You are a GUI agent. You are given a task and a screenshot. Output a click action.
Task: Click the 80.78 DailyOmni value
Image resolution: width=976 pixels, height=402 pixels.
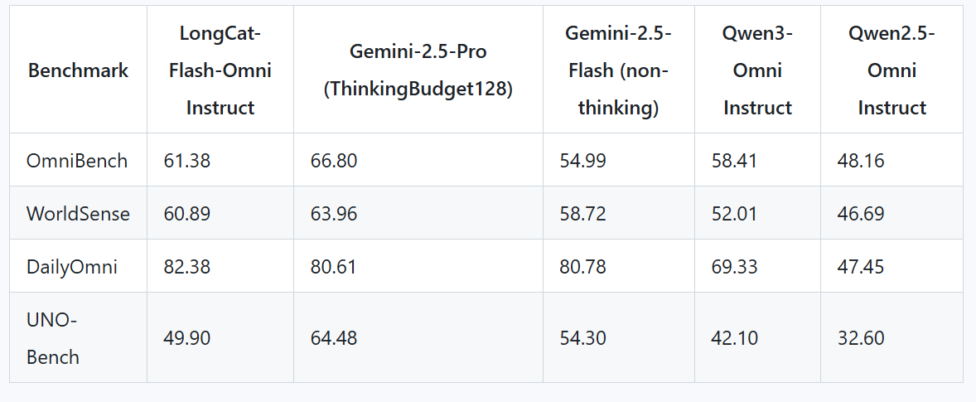tap(583, 266)
